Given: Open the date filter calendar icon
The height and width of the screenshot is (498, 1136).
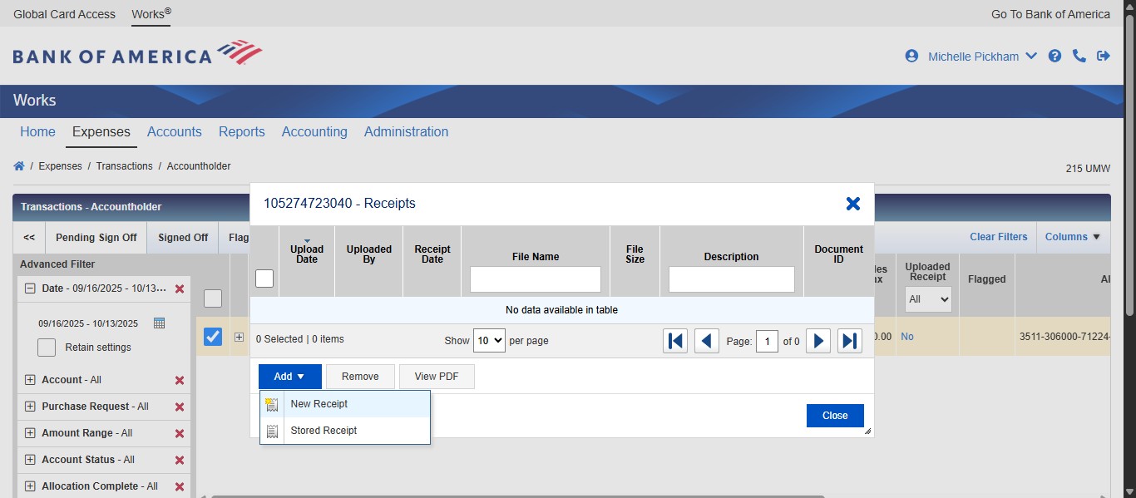Looking at the screenshot, I should point(160,323).
